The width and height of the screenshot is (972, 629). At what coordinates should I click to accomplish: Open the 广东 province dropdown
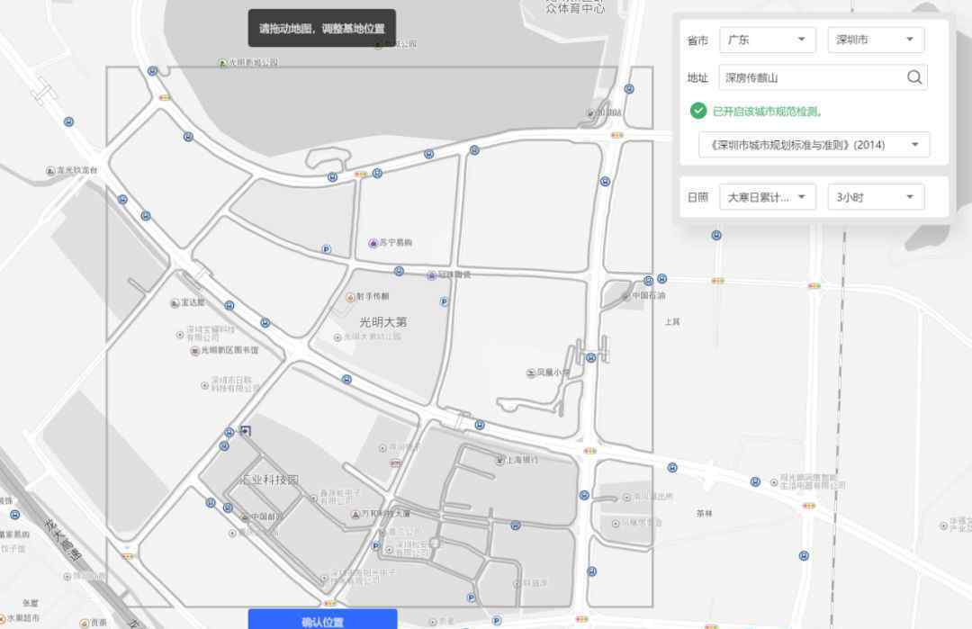pos(768,40)
